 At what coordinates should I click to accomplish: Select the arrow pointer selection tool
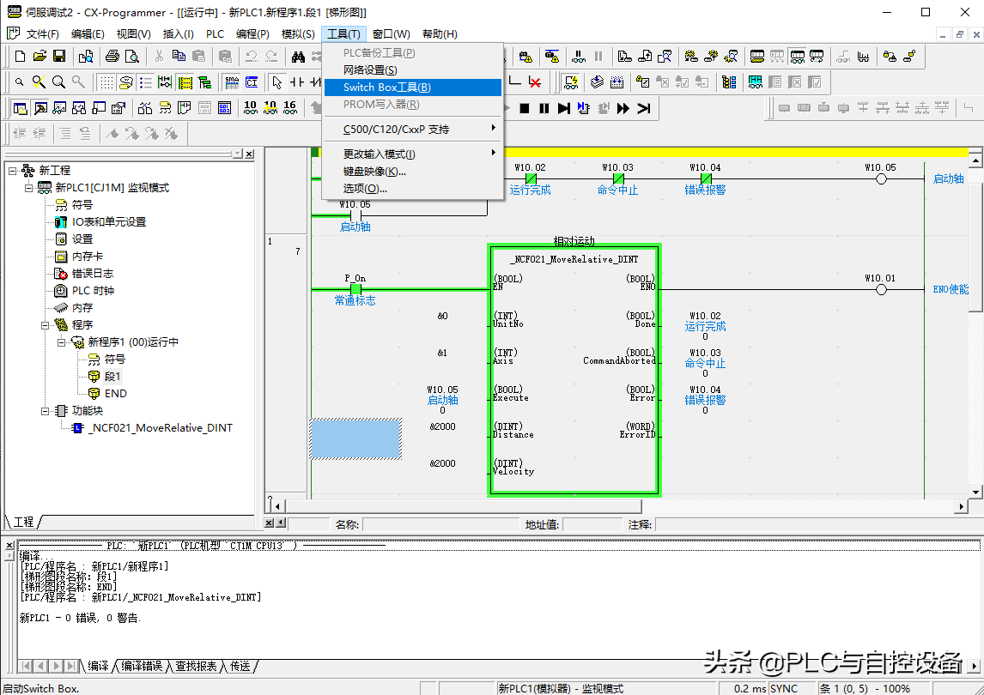coord(276,82)
